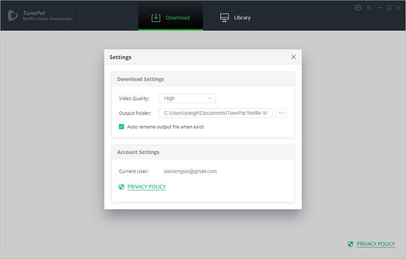Open the hamburger menu icon
Screen dimensions: 406x259
point(369,8)
